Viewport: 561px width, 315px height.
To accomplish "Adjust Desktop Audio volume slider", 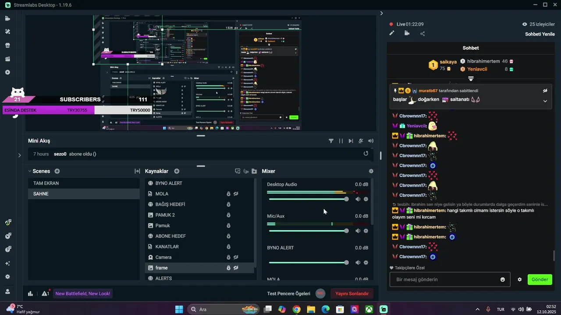I will (x=308, y=199).
